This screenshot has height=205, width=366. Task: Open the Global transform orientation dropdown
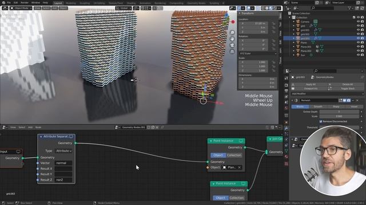point(124,8)
